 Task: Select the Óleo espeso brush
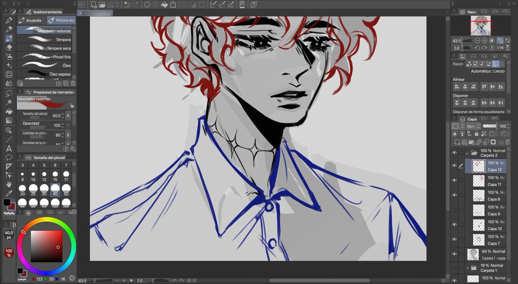click(44, 74)
